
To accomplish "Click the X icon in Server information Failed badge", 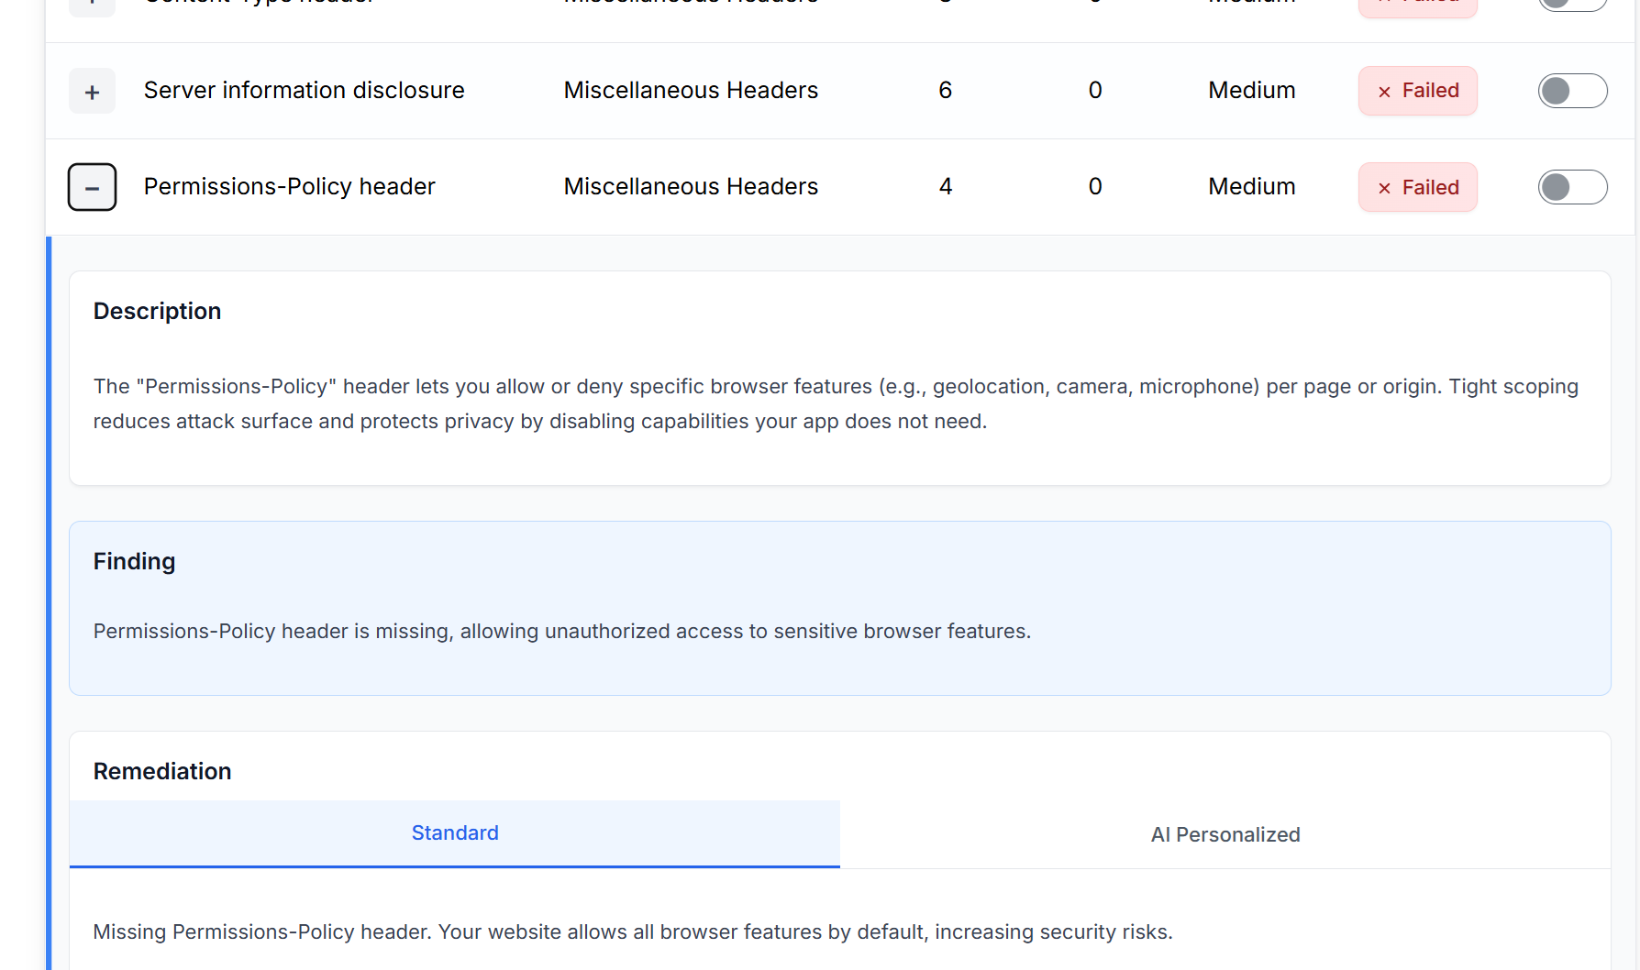I will point(1384,92).
